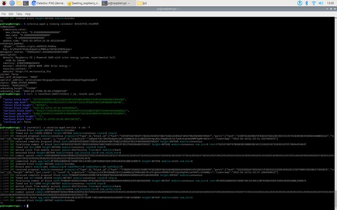Open the Wi-Fi network menu
Image resolution: width=337 pixels, height=210 pixels.
tap(314, 3)
